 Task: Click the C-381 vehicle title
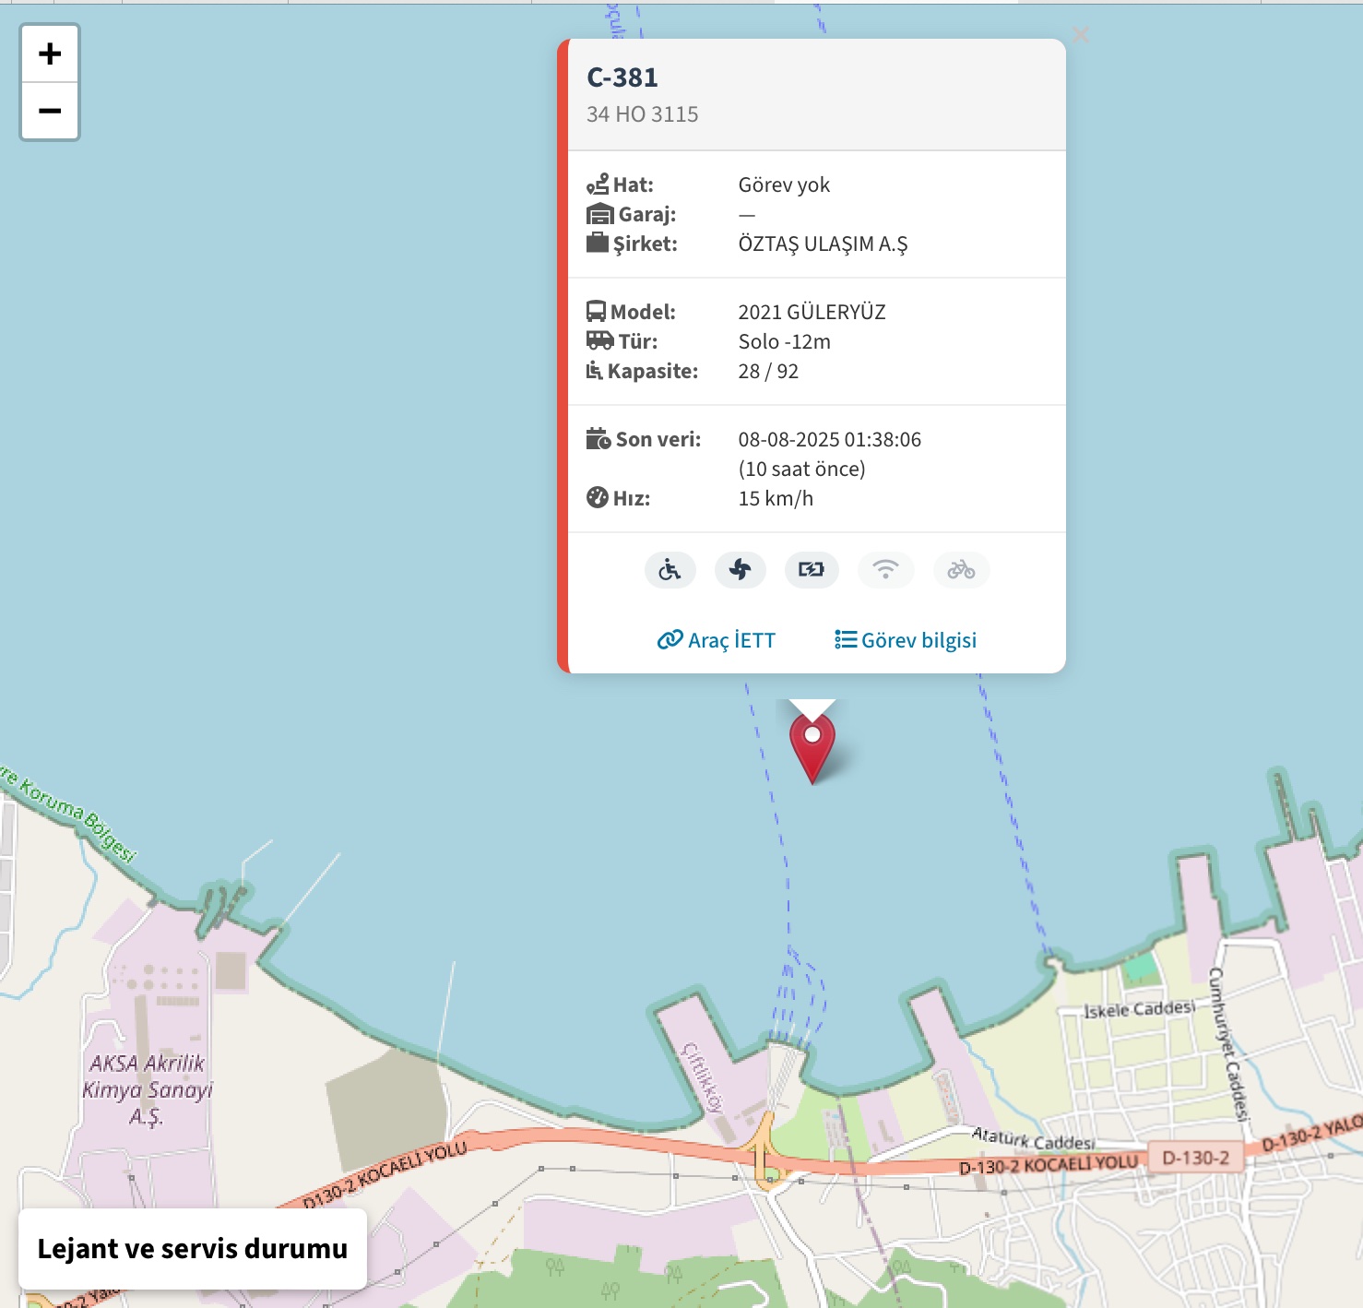(x=622, y=77)
